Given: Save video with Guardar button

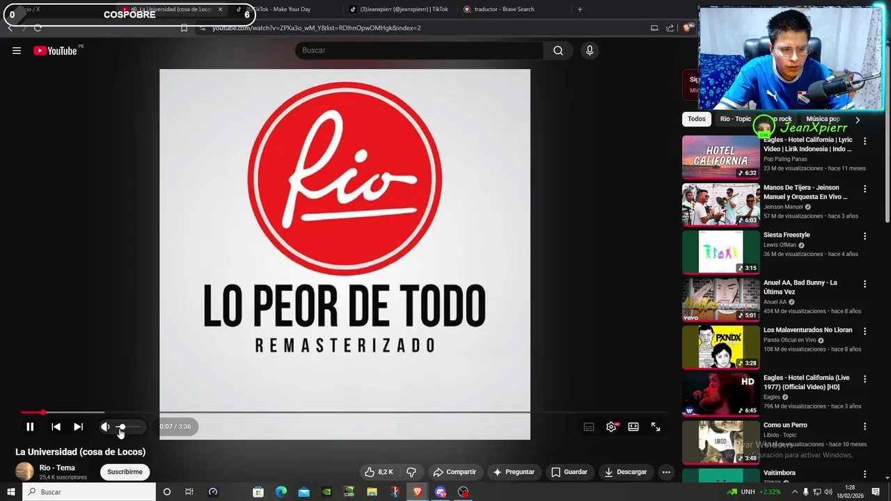Looking at the screenshot, I should click(x=569, y=472).
